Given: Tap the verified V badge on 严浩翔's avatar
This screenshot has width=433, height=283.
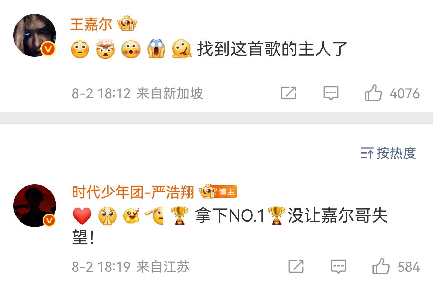Looking at the screenshot, I should [x=48, y=220].
